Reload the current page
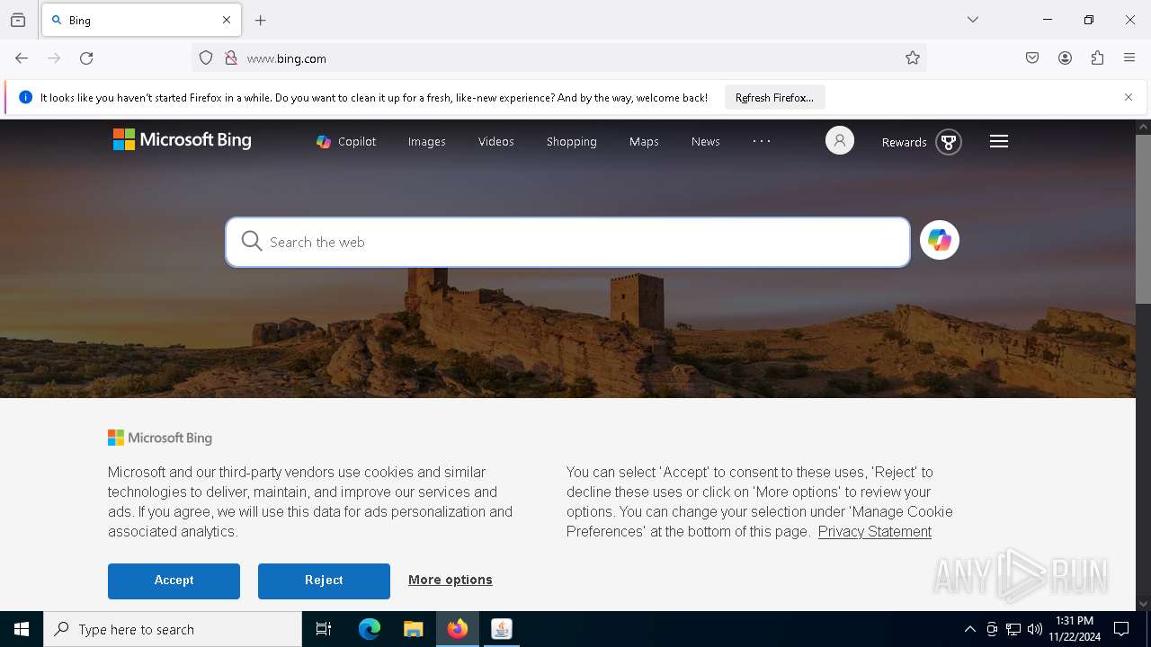 click(86, 58)
